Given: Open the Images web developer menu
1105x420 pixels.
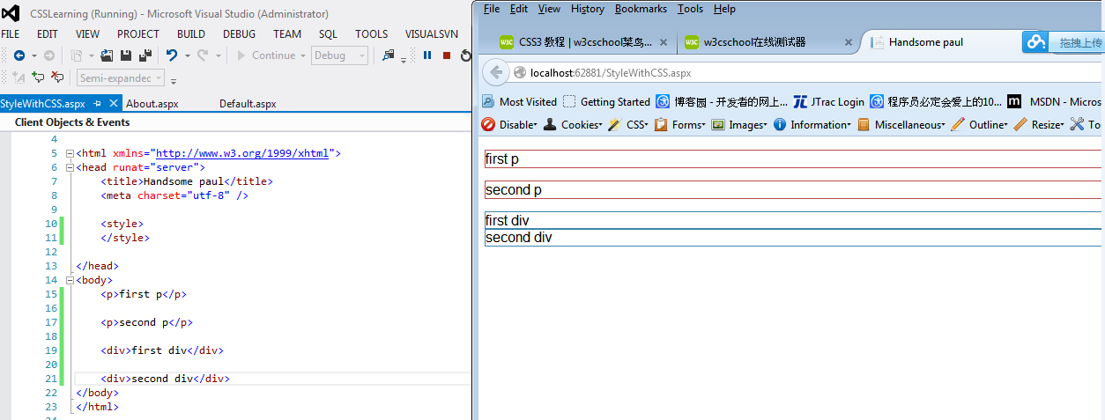Looking at the screenshot, I should click(739, 125).
